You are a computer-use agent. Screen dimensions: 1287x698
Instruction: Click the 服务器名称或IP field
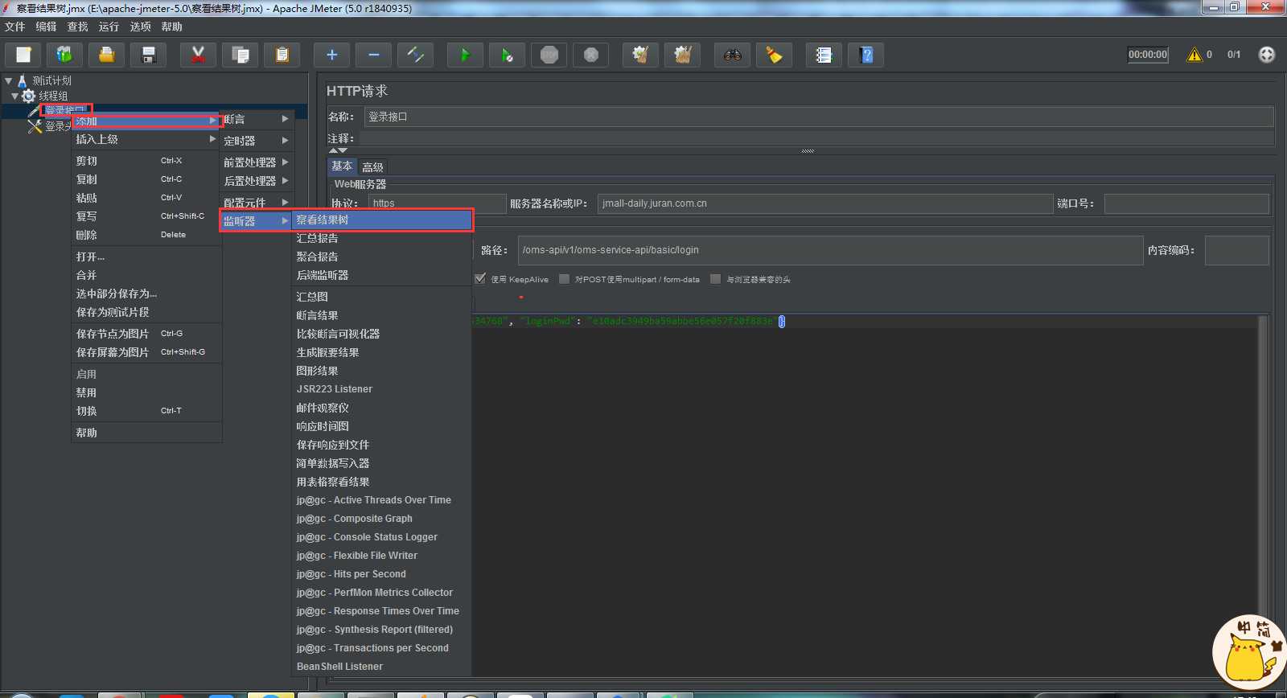825,203
